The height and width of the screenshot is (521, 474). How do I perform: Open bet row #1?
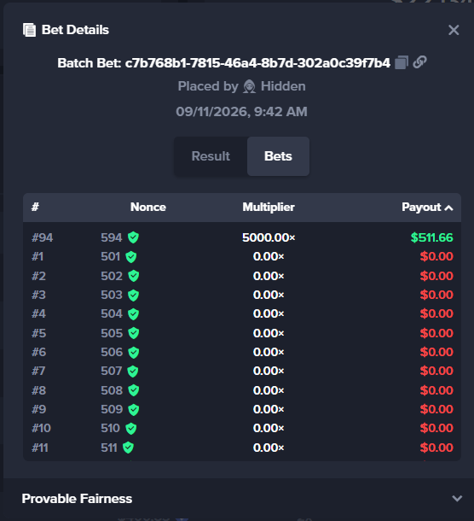tap(242, 256)
